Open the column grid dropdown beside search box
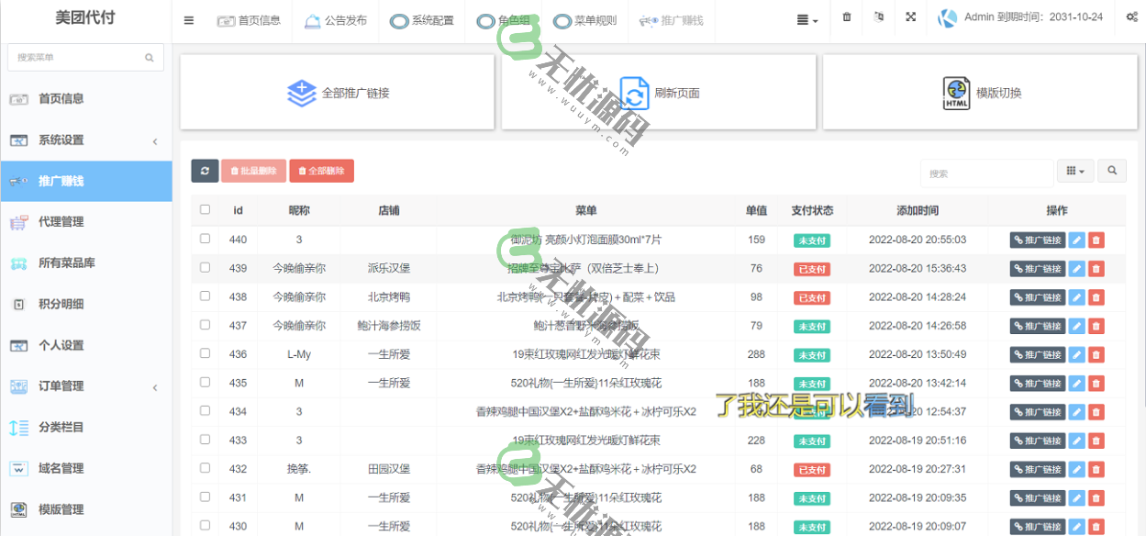 click(1074, 171)
